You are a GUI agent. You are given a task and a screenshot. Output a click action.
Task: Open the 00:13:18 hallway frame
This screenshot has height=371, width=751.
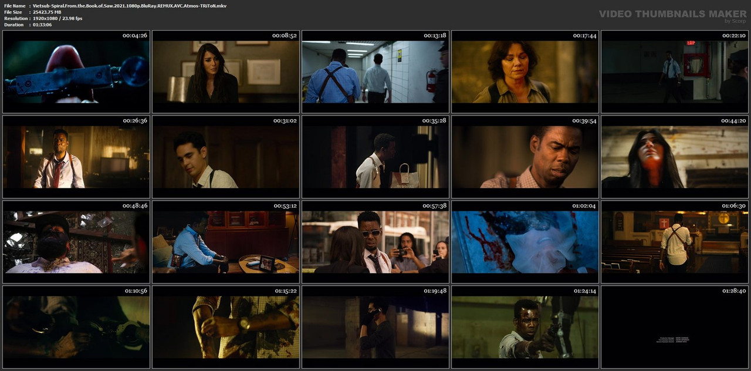click(375, 72)
